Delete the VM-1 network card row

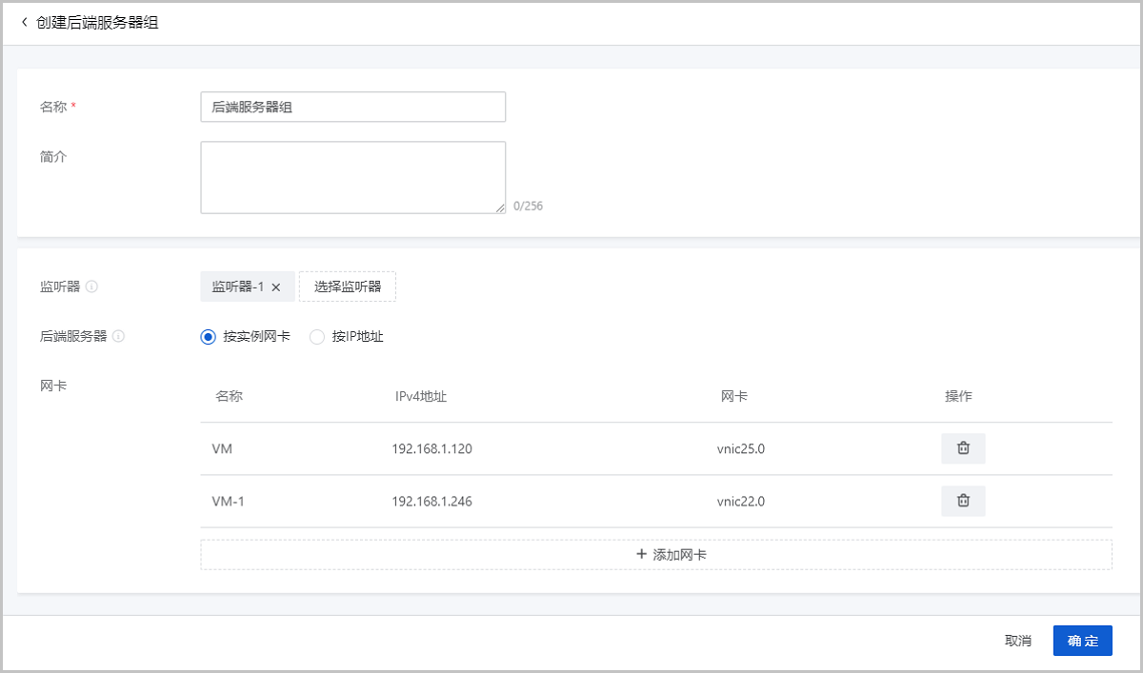point(963,501)
